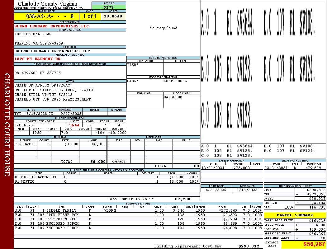Click Total Built In Value $7,200
Image resolution: width=327 pixels, height=249 pixels.
182,199
